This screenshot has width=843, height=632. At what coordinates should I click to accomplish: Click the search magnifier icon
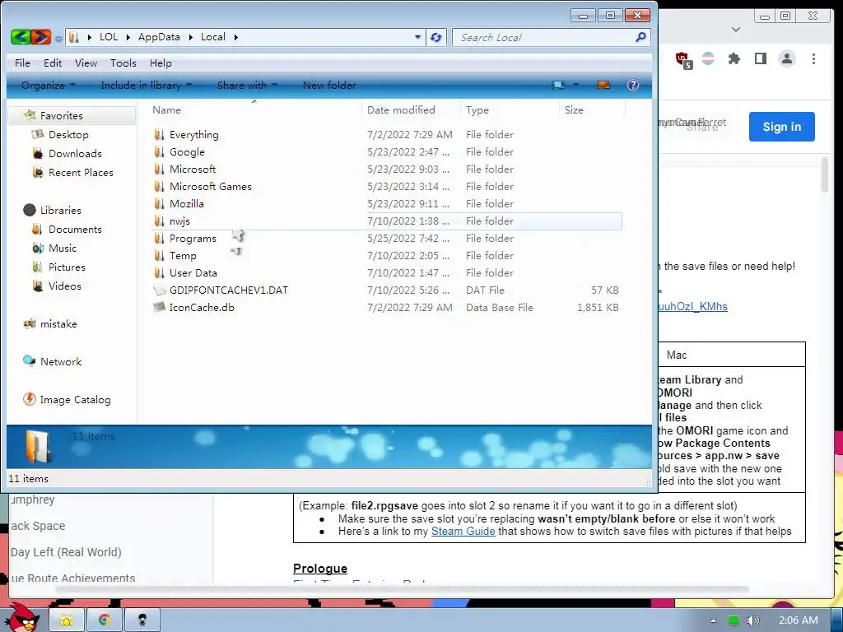point(640,37)
